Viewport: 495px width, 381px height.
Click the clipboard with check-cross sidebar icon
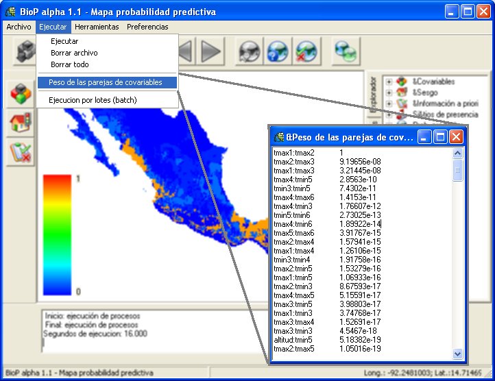point(21,152)
